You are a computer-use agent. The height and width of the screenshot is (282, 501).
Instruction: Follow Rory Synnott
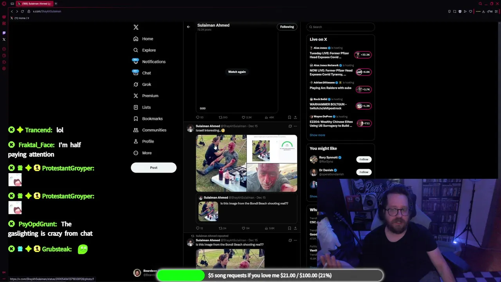(x=364, y=159)
